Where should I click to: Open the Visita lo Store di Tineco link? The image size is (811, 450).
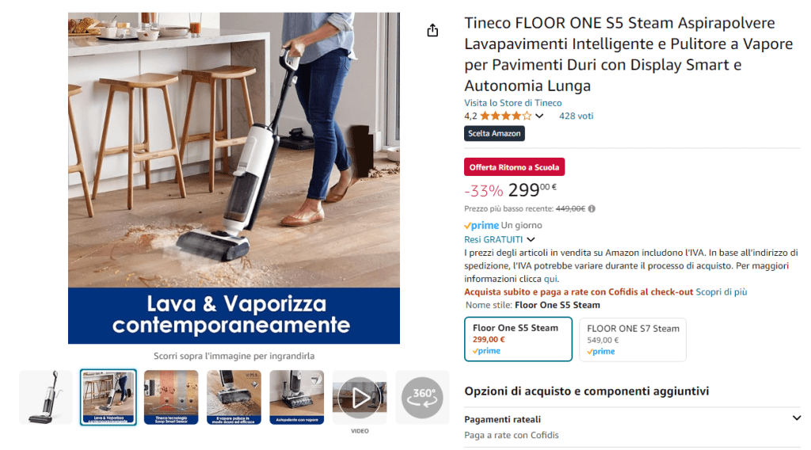coord(512,103)
